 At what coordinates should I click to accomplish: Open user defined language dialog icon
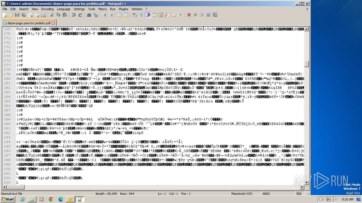pyautogui.click(x=154, y=15)
